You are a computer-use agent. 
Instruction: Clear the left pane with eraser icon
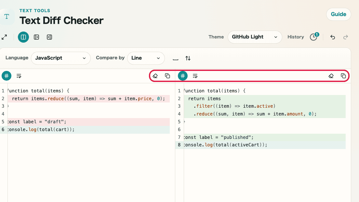(x=155, y=76)
